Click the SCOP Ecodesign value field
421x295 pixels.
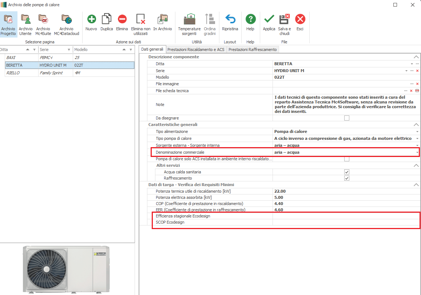coord(346,222)
